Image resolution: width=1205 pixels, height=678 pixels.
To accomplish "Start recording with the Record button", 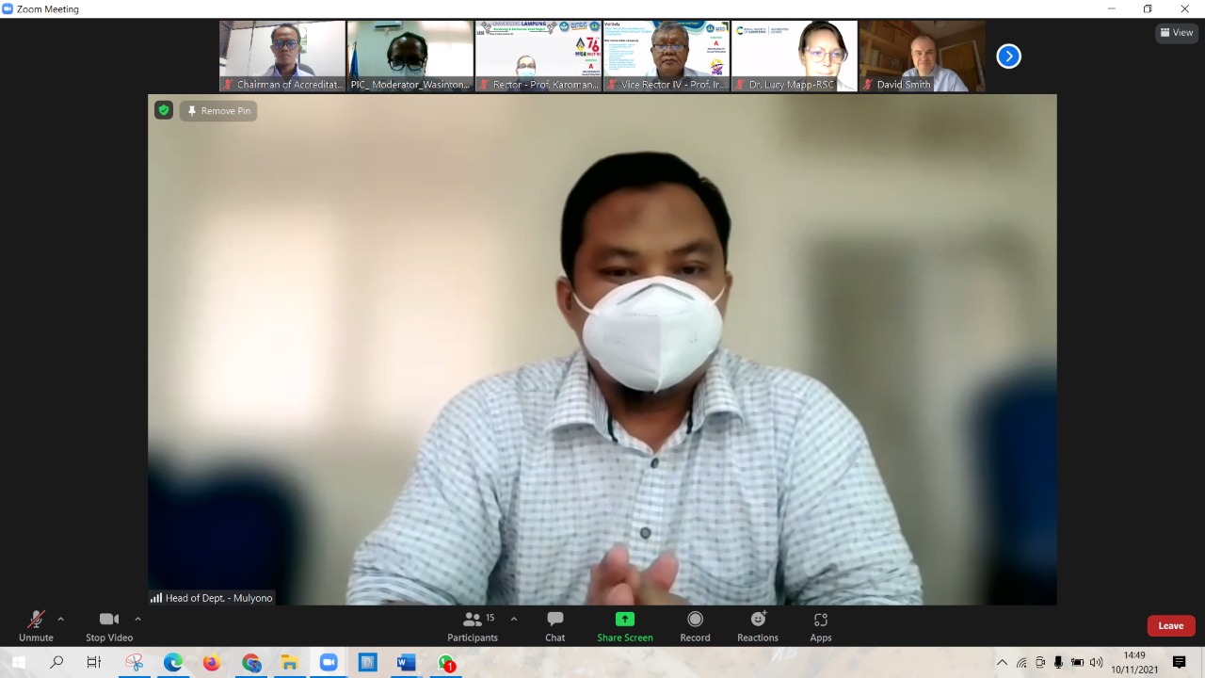I will (x=695, y=626).
